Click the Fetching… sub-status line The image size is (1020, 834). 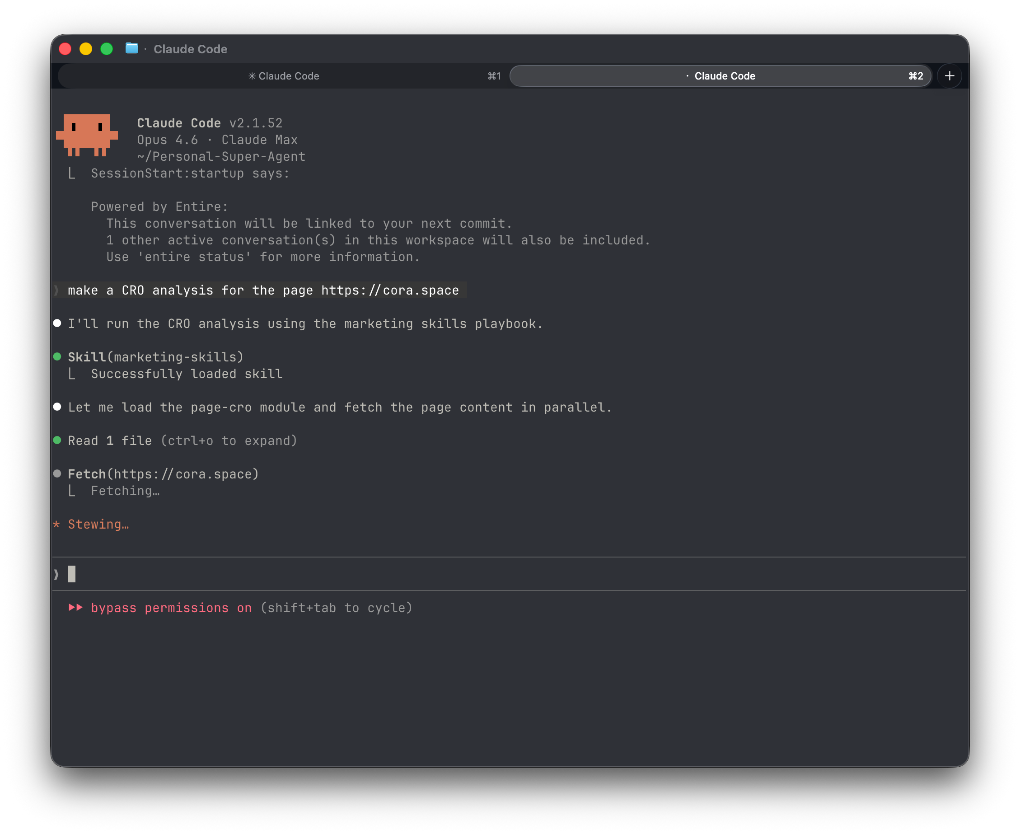coord(125,491)
